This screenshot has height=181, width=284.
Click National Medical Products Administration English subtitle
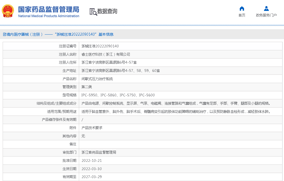click(48, 16)
